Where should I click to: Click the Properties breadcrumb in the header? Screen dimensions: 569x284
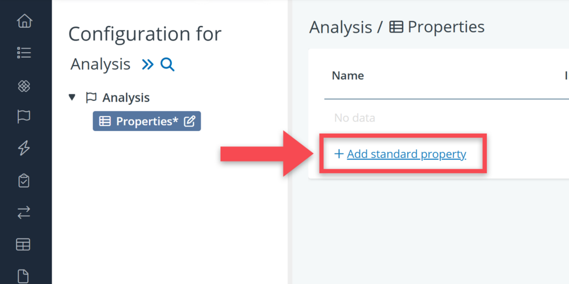pyautogui.click(x=446, y=27)
